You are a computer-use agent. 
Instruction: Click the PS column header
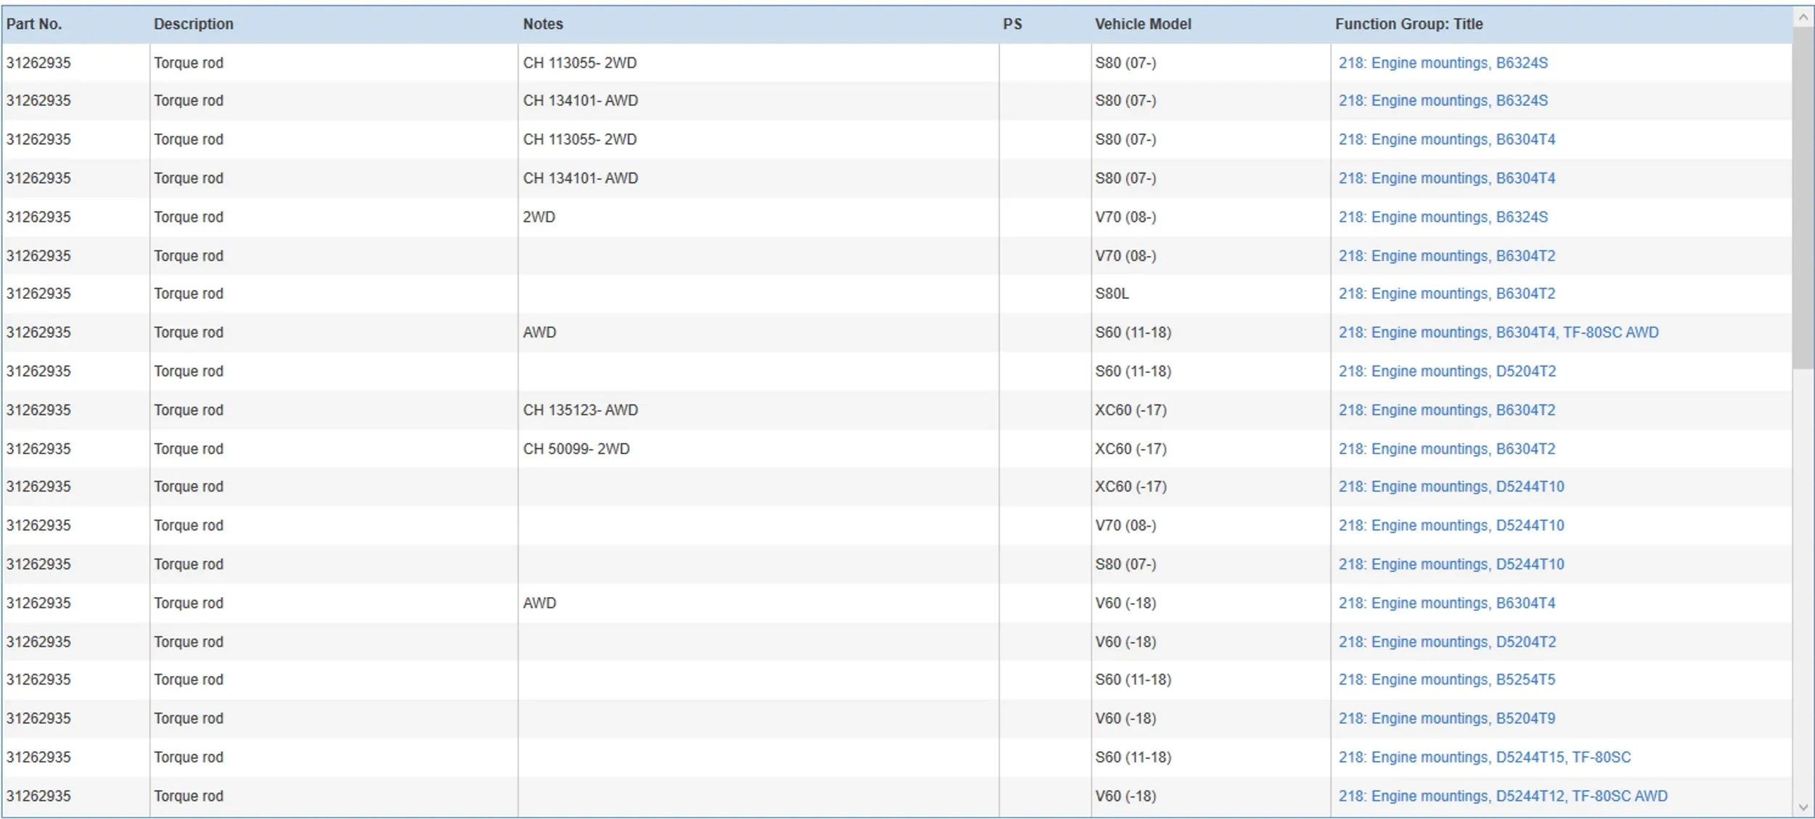1012,24
